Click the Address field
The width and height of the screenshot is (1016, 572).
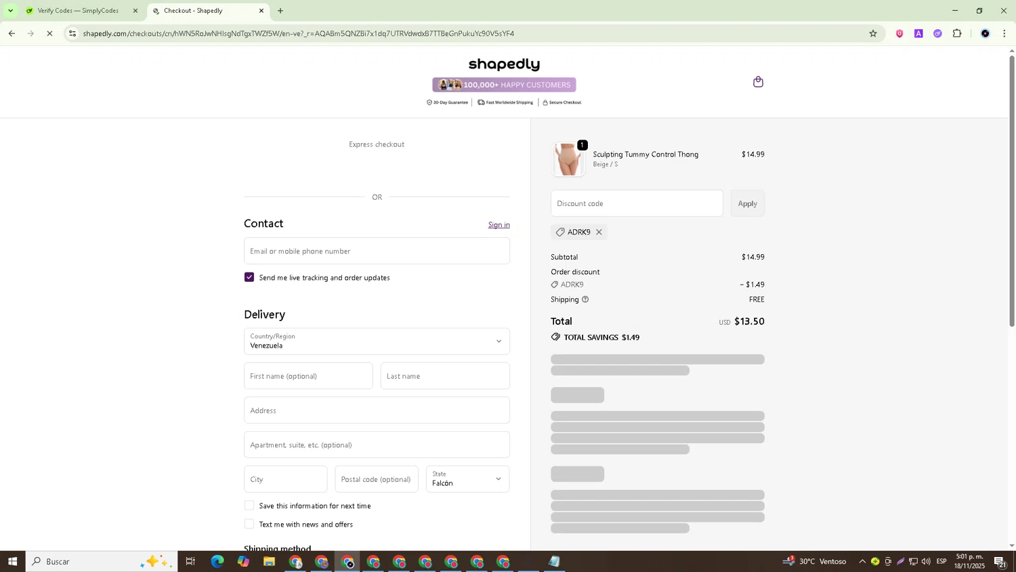click(377, 411)
